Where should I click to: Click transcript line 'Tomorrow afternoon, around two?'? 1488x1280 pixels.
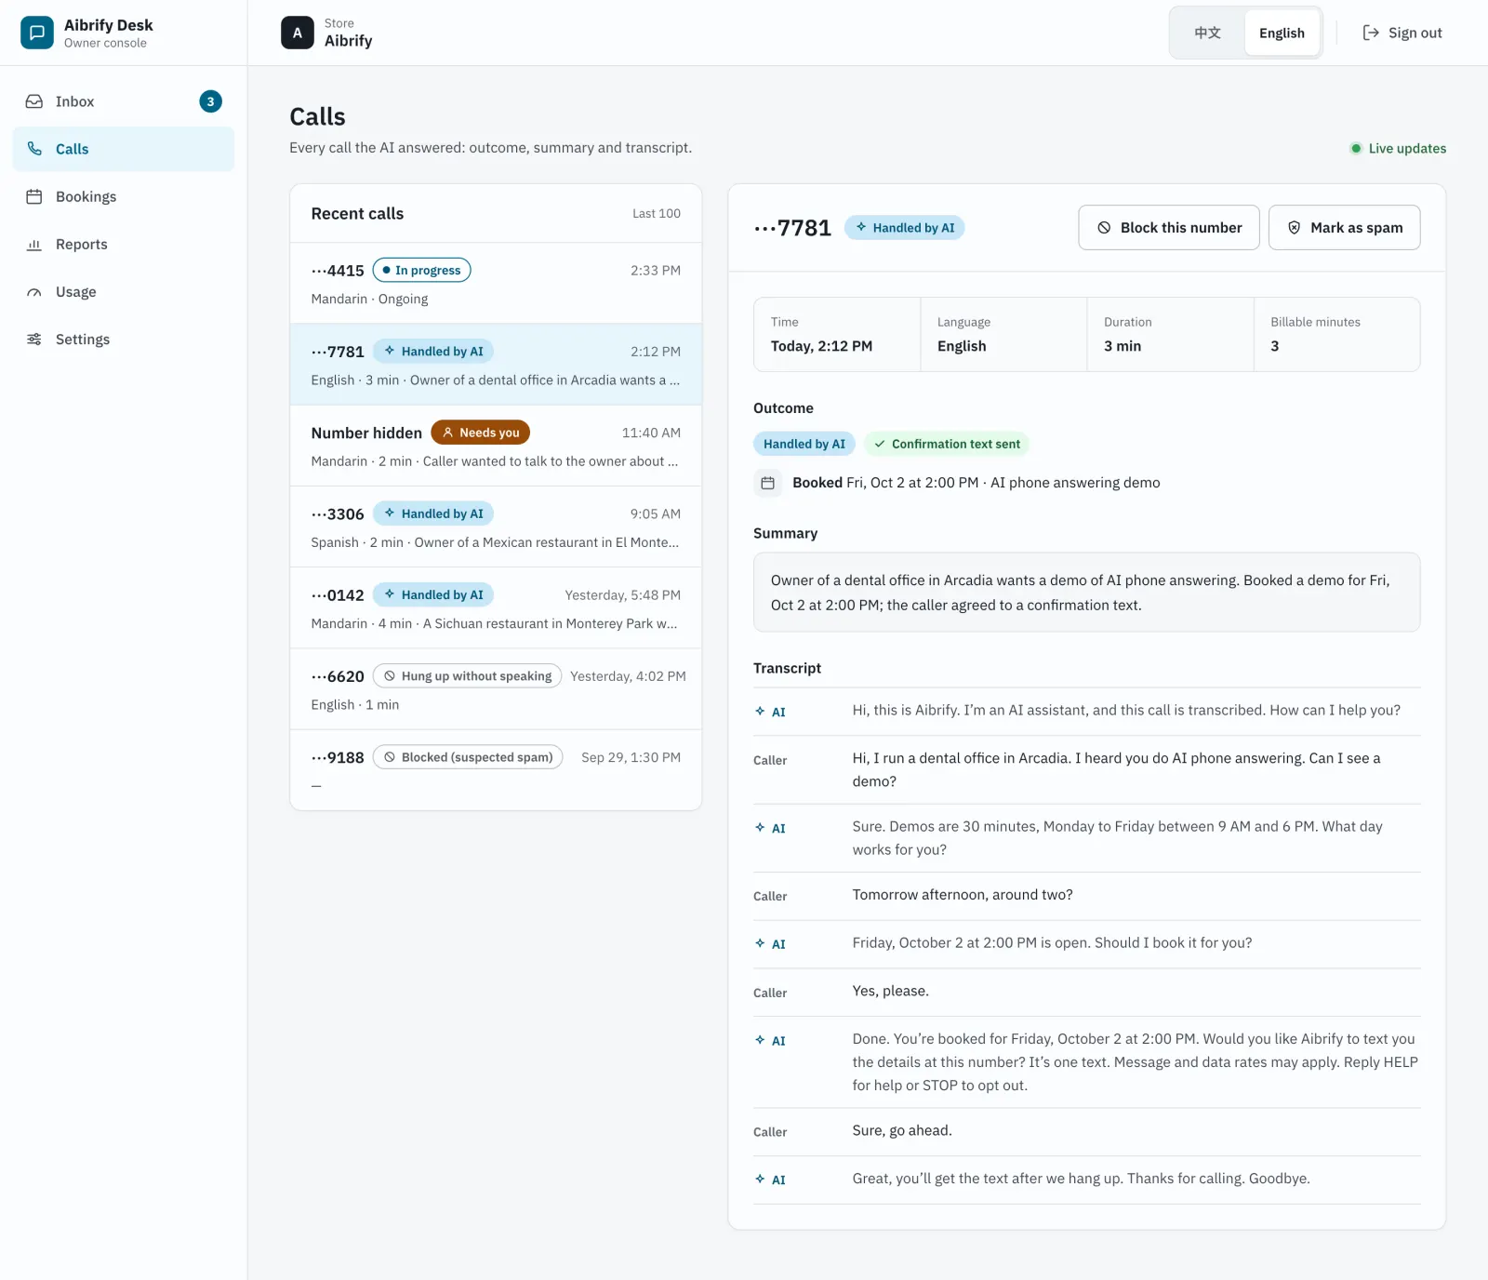pyautogui.click(x=963, y=895)
